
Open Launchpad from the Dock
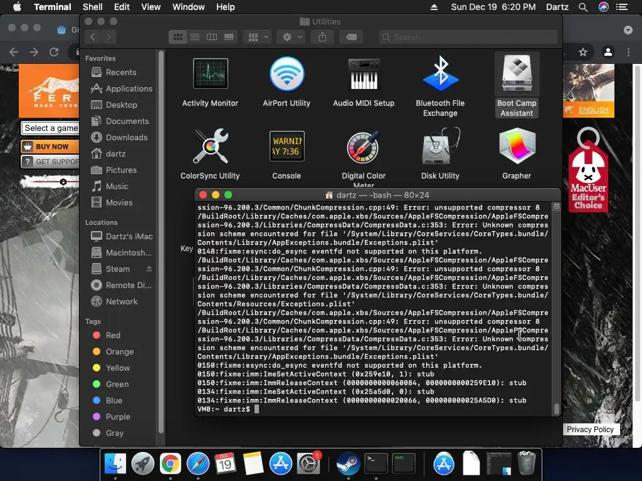pyautogui.click(x=142, y=464)
